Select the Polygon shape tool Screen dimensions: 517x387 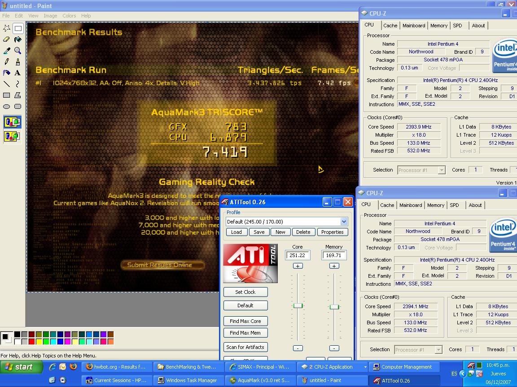[18, 95]
